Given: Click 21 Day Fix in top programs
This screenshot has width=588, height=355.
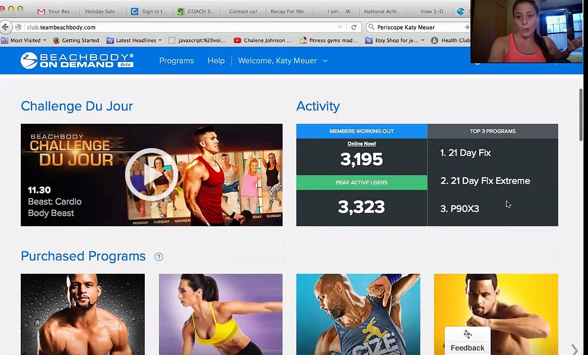Looking at the screenshot, I should pyautogui.click(x=465, y=153).
